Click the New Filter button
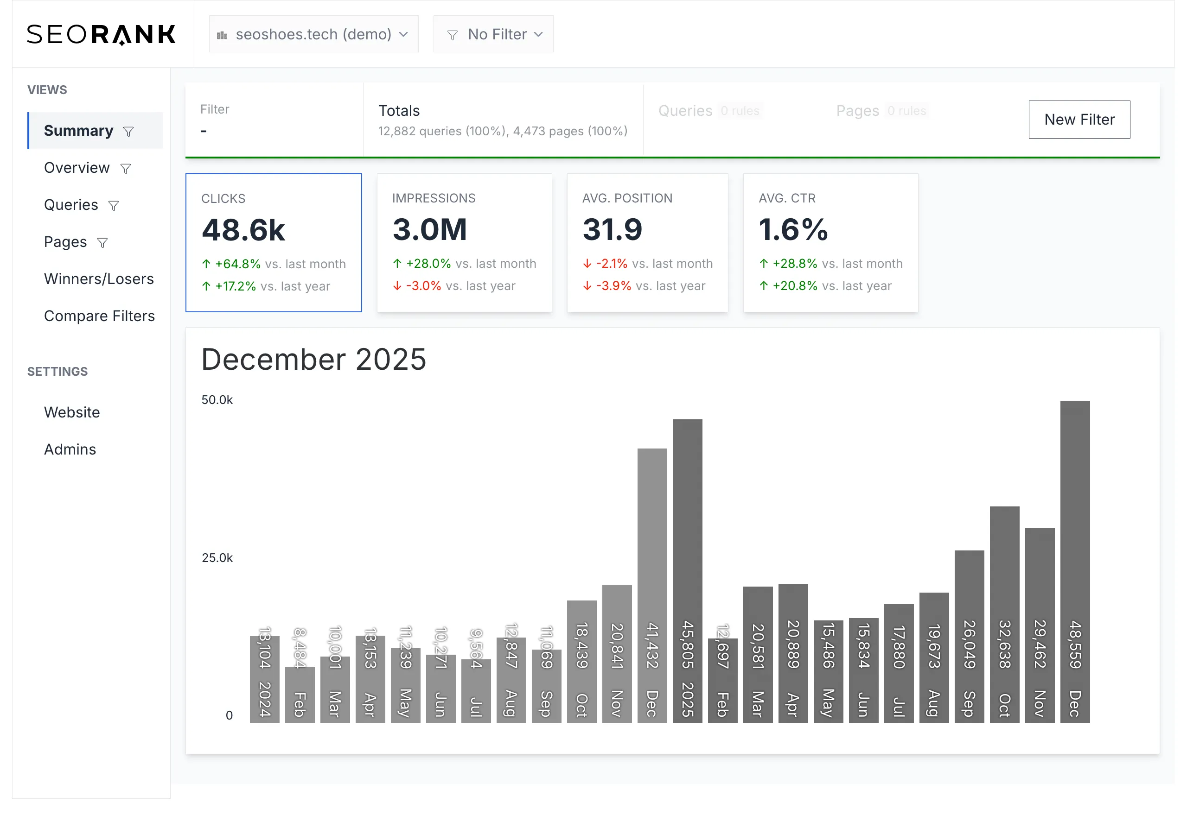Viewport: 1187px width, 834px height. click(1079, 120)
